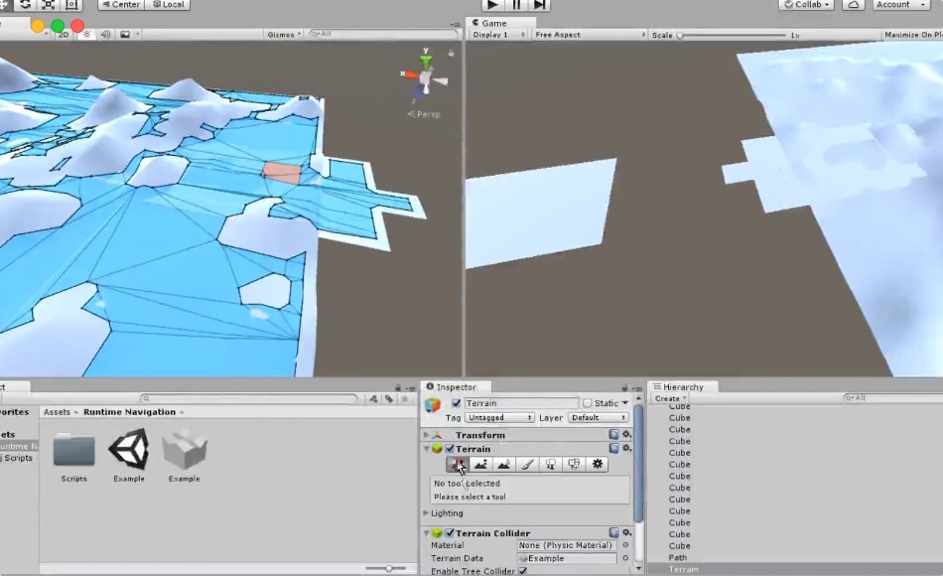
Task: Toggle scene audio in the Scene view
Action: (x=106, y=34)
